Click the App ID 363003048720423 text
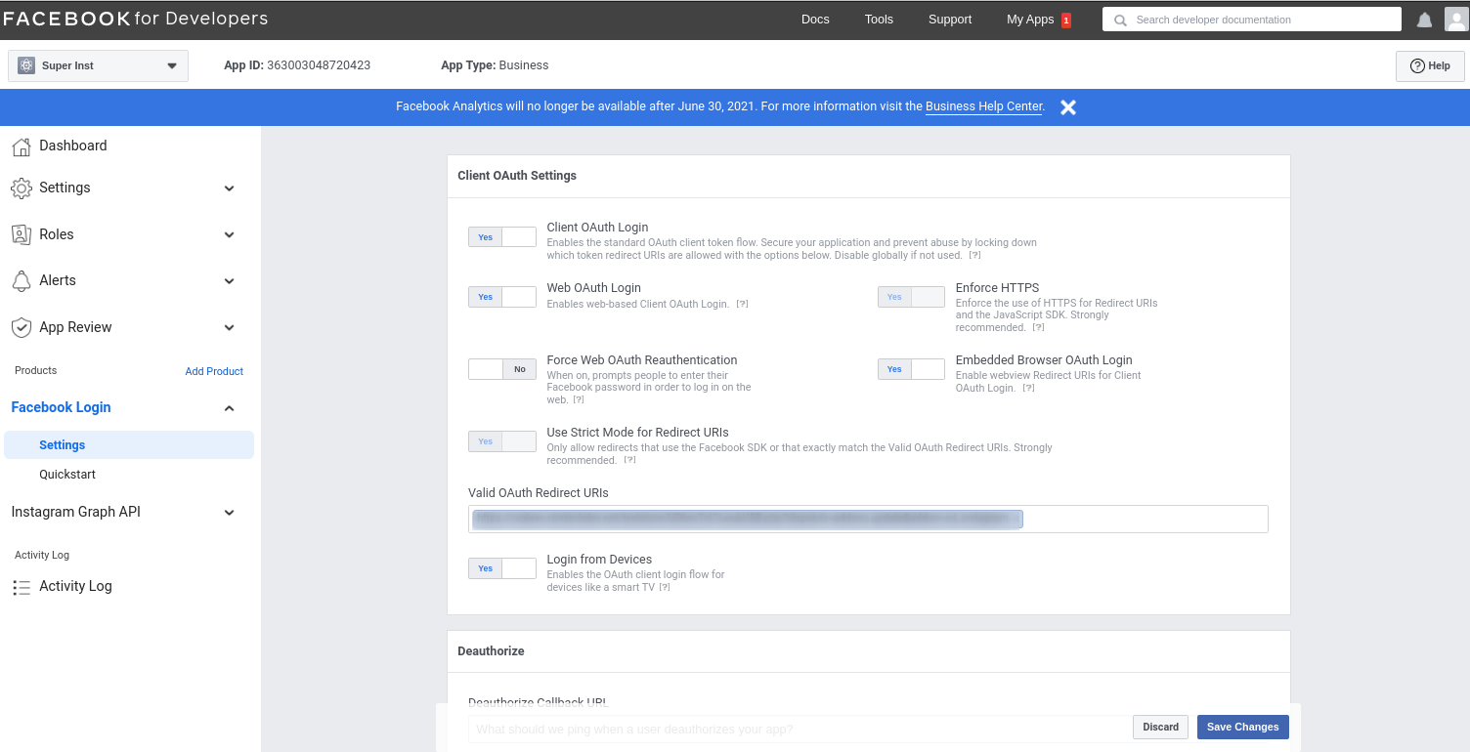 297,65
